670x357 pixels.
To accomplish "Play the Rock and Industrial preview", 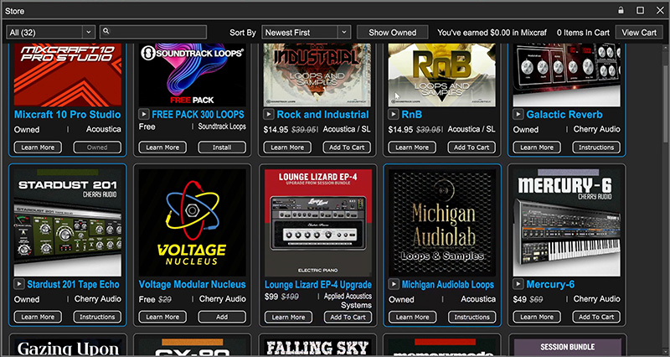I will click(269, 115).
